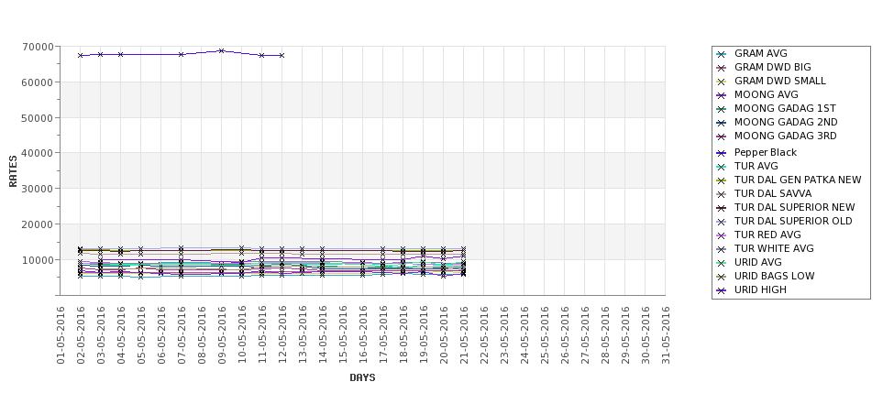Click the 28-05-2016 date label
The height and width of the screenshot is (393, 894).
pos(604,335)
